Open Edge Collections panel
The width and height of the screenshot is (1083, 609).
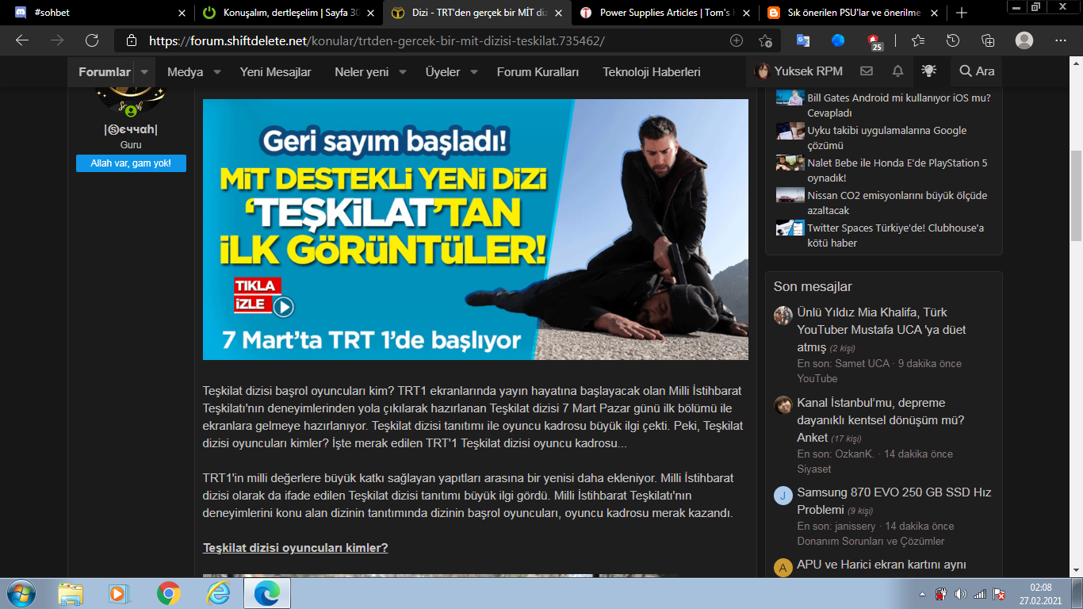[988, 40]
